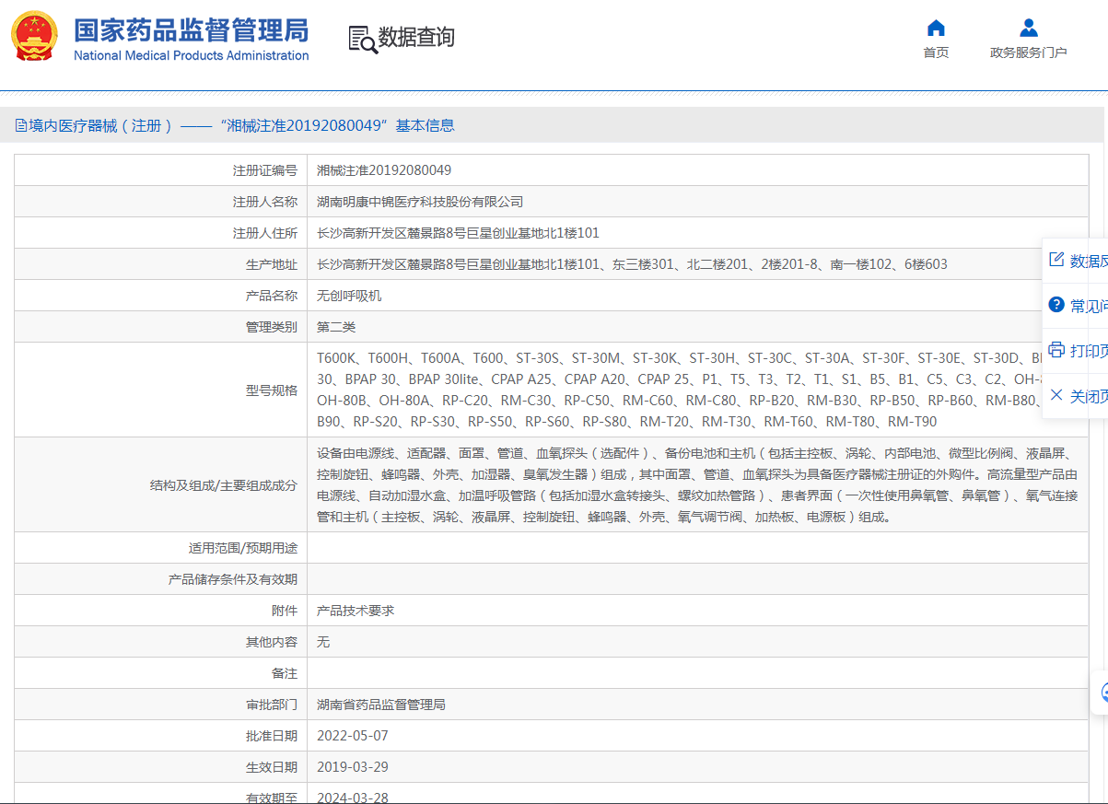Select the 第二类 category value

[x=336, y=327]
